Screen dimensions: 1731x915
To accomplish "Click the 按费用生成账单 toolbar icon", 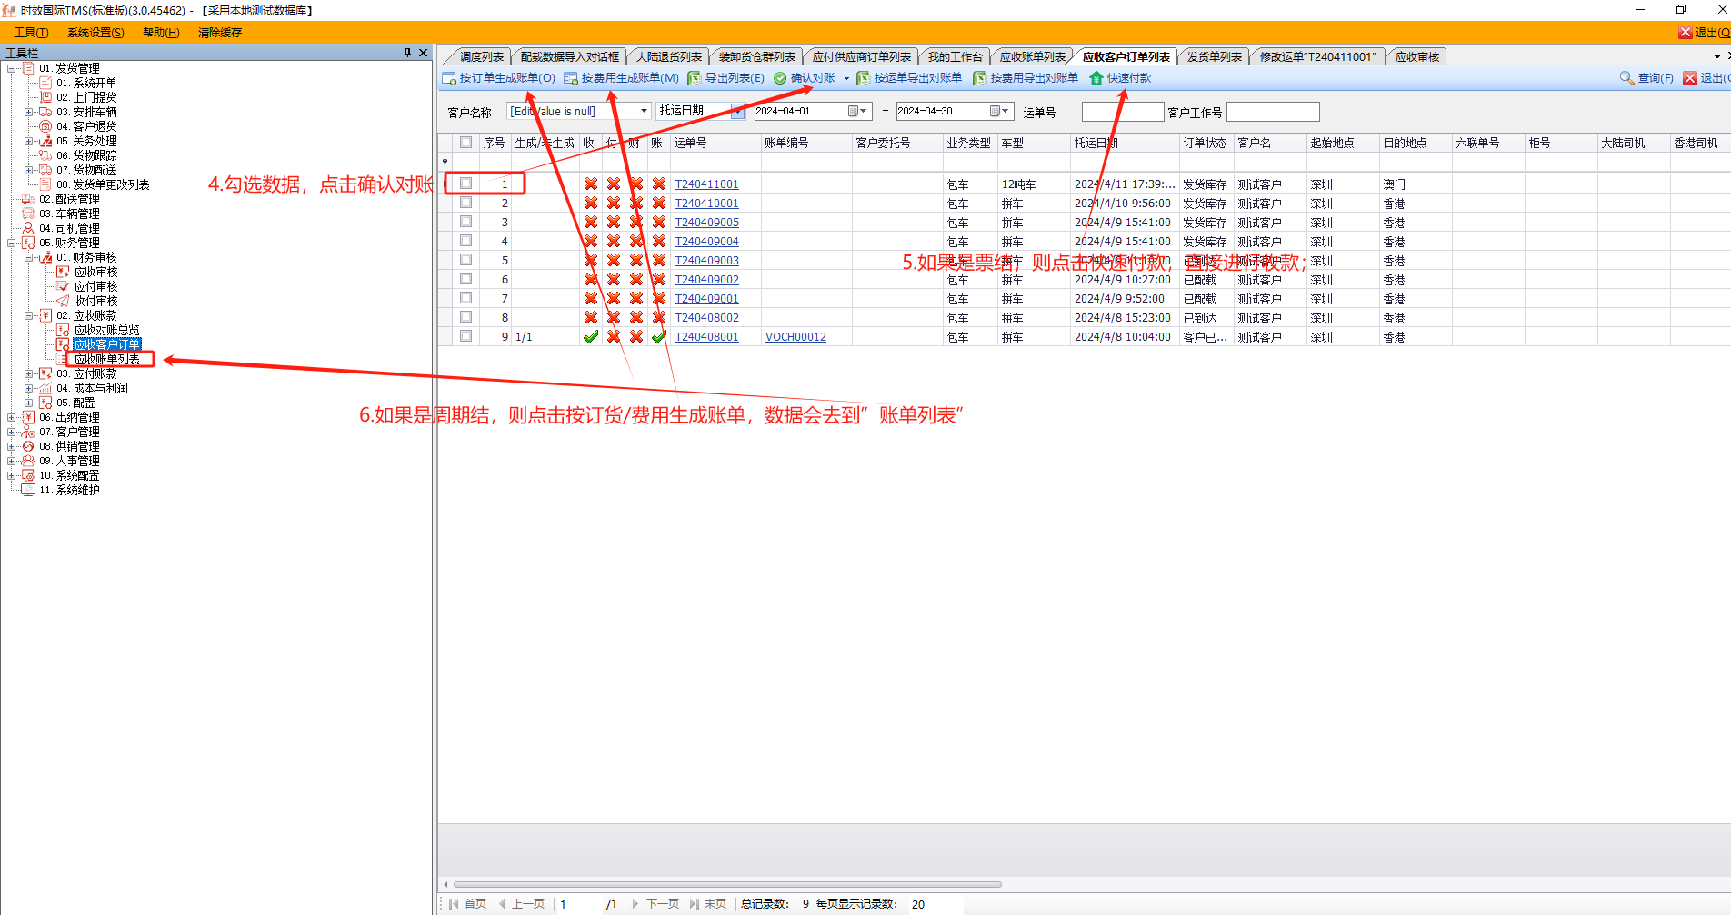I will pyautogui.click(x=571, y=78).
